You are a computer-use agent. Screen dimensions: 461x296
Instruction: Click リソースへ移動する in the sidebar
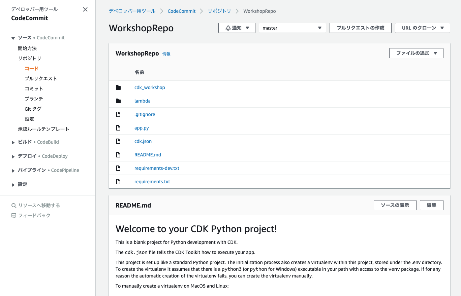point(39,206)
